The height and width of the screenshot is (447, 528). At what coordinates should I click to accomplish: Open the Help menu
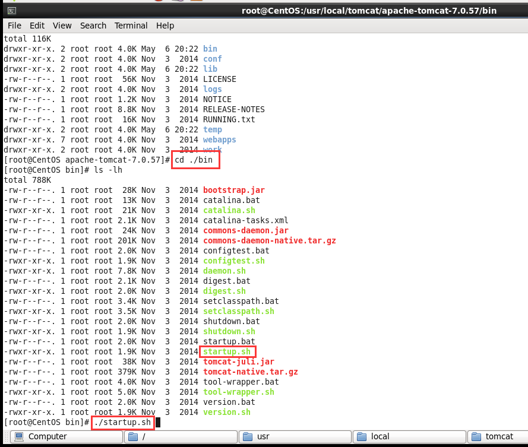click(165, 26)
